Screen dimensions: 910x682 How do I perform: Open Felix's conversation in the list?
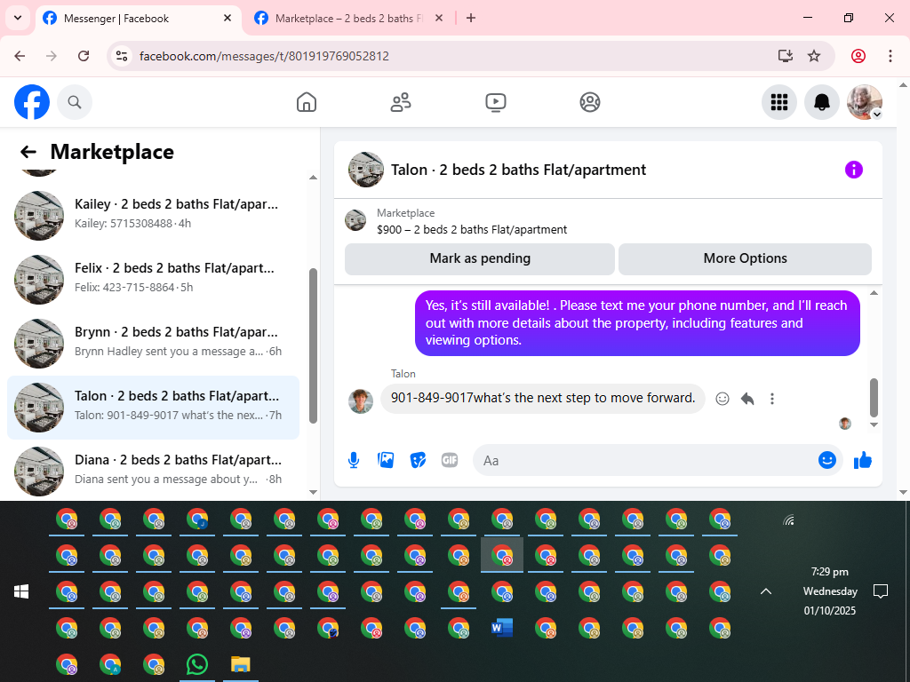pyautogui.click(x=153, y=279)
